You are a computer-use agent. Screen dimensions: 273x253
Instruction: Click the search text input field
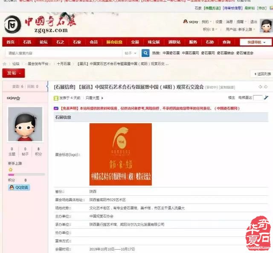point(64,53)
